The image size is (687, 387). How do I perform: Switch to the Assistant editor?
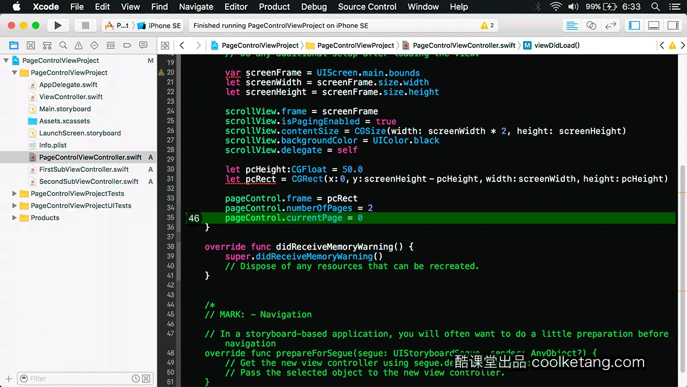[x=591, y=25]
